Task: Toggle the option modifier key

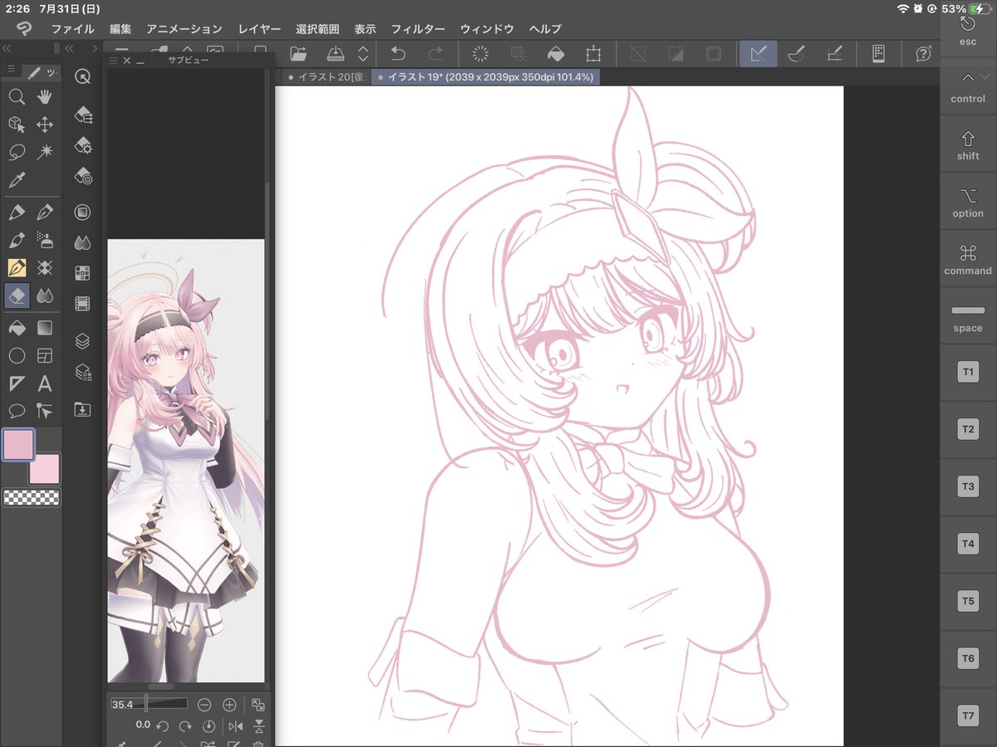Action: [x=968, y=203]
